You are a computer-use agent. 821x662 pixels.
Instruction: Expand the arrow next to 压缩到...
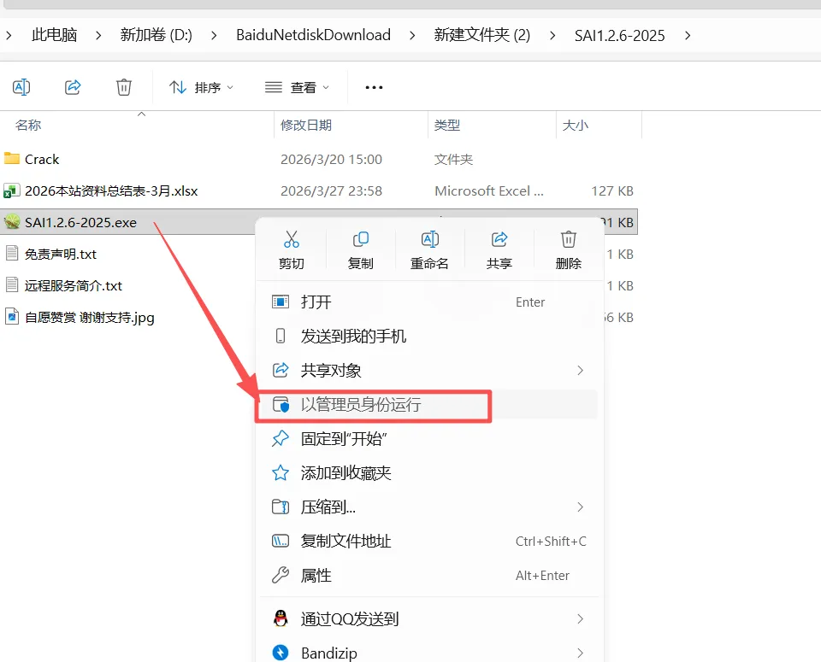(x=580, y=507)
